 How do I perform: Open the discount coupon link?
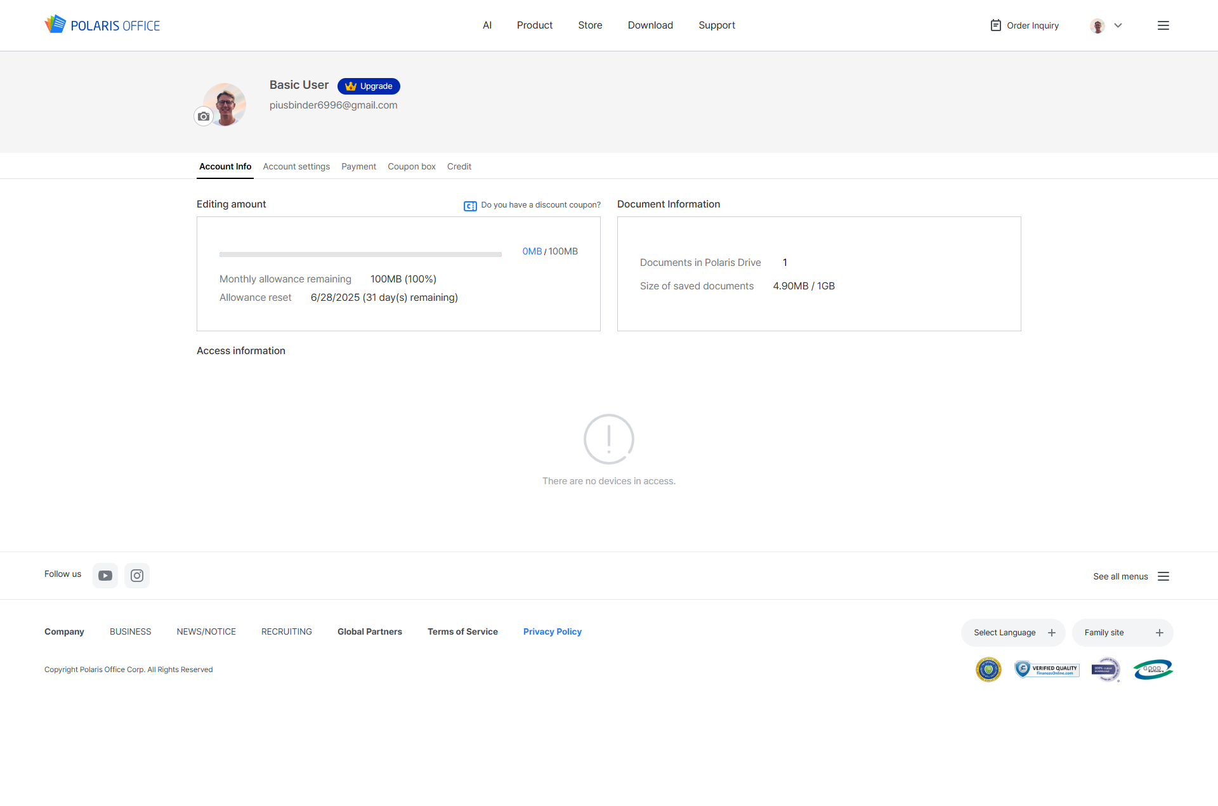click(540, 205)
